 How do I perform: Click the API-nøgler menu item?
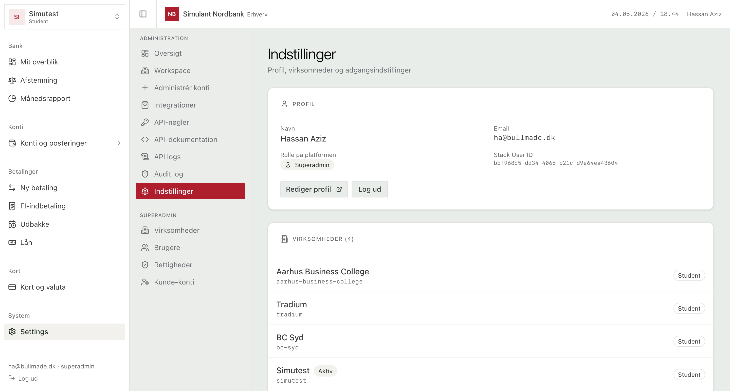tap(190, 122)
